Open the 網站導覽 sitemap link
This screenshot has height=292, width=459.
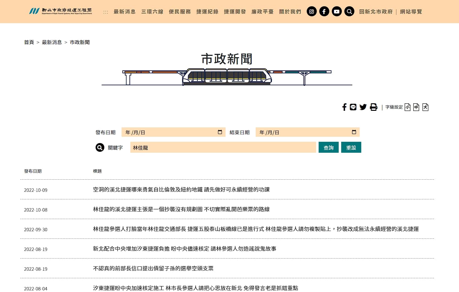[x=411, y=12]
